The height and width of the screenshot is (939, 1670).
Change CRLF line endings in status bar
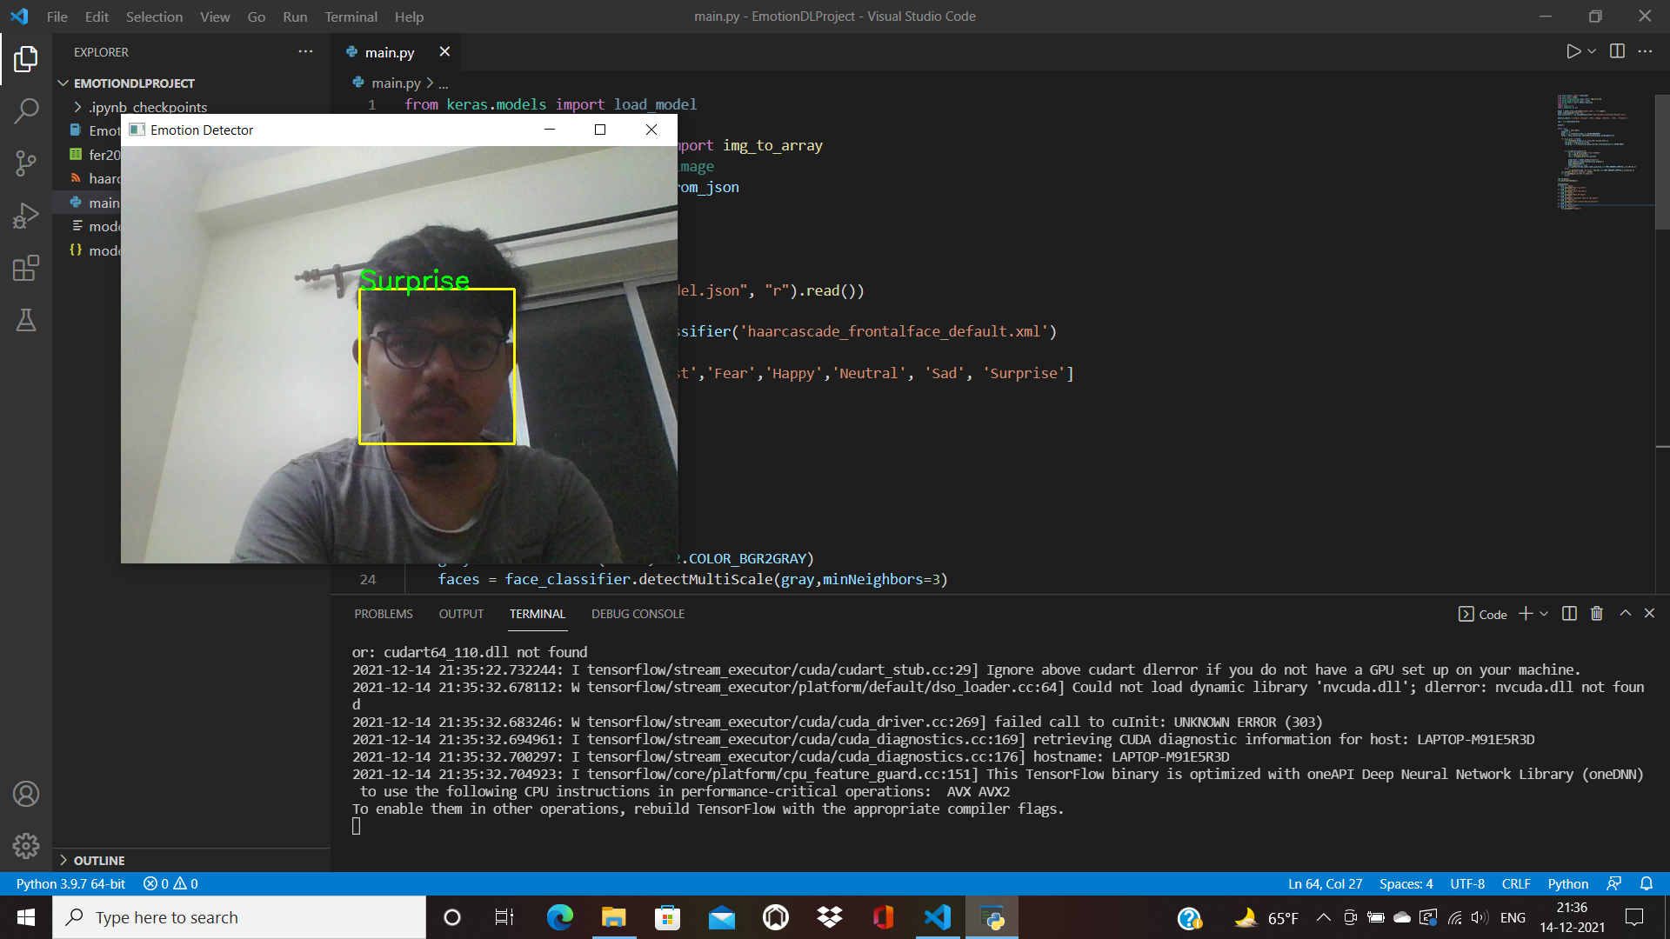pyautogui.click(x=1516, y=883)
